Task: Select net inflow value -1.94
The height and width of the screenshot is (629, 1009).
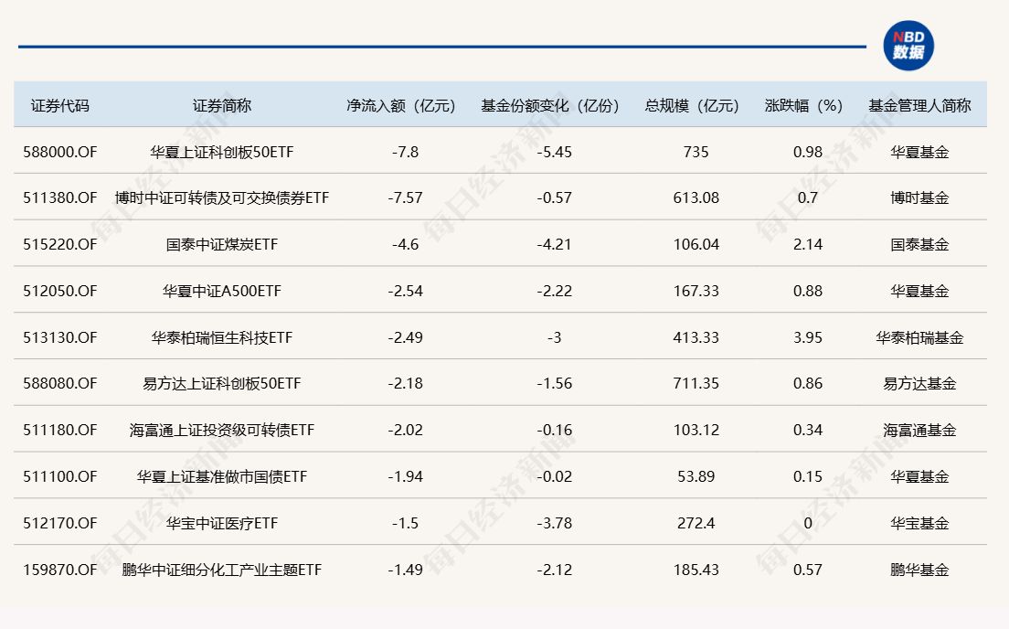Action: (406, 476)
